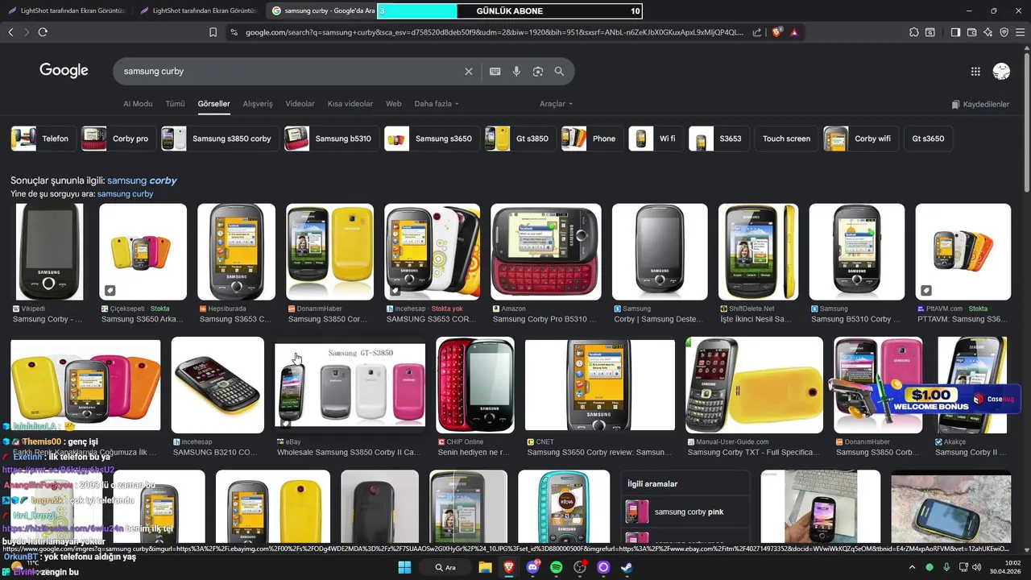Open Brave VPN shield icon

[1004, 32]
